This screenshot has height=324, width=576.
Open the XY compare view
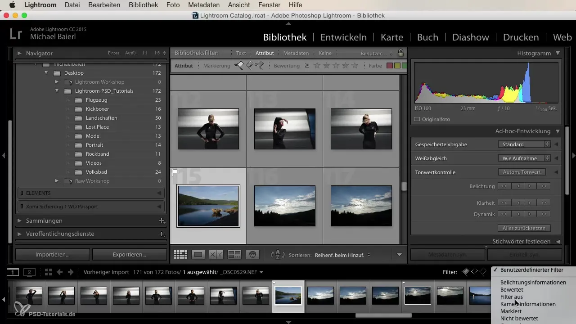(x=216, y=255)
